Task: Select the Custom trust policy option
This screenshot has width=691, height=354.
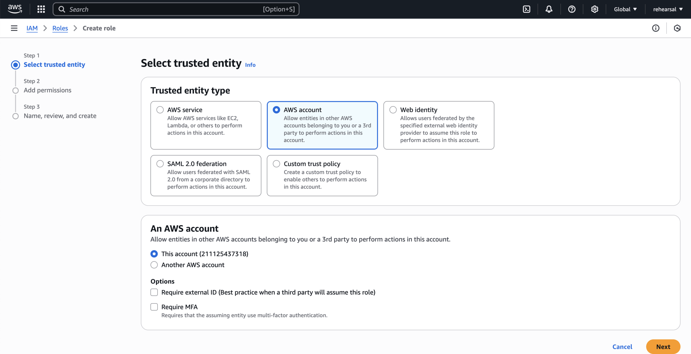Action: tap(276, 164)
